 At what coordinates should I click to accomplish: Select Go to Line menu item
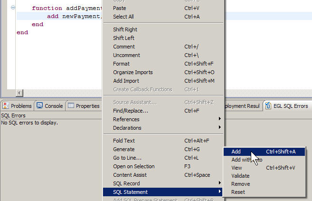pos(163,158)
